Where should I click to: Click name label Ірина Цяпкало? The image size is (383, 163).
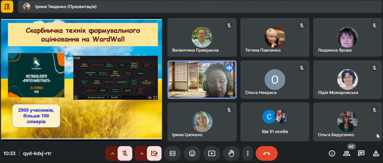(x=187, y=135)
